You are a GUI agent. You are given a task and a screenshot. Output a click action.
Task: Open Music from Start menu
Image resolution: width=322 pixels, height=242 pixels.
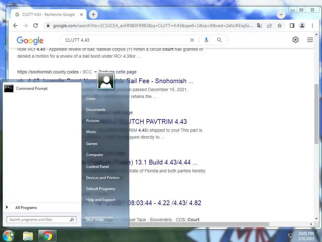[91, 131]
